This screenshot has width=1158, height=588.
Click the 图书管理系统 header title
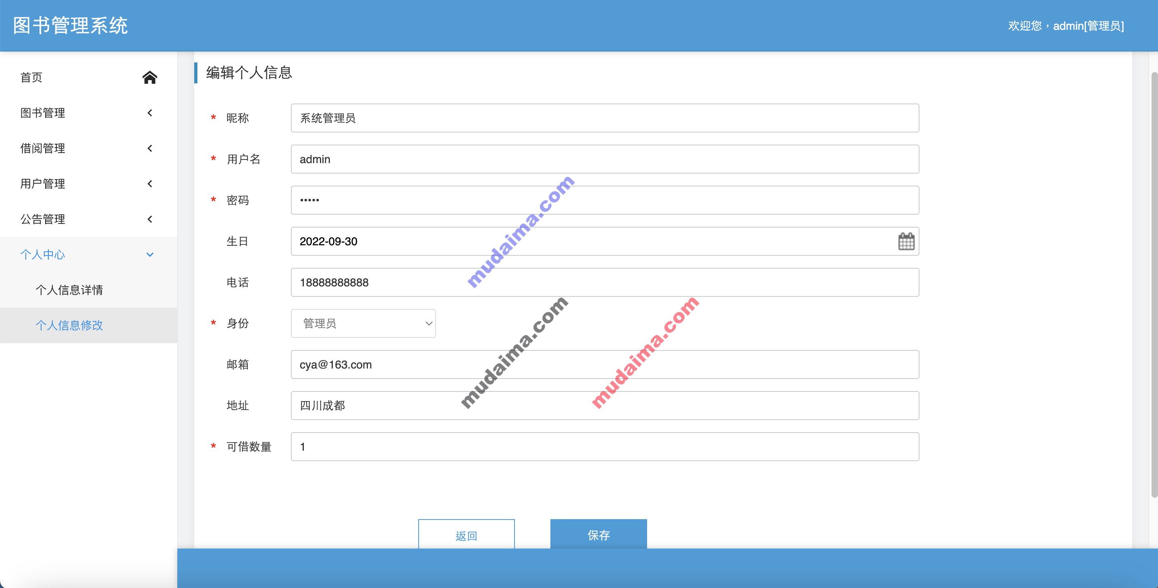[x=70, y=26]
